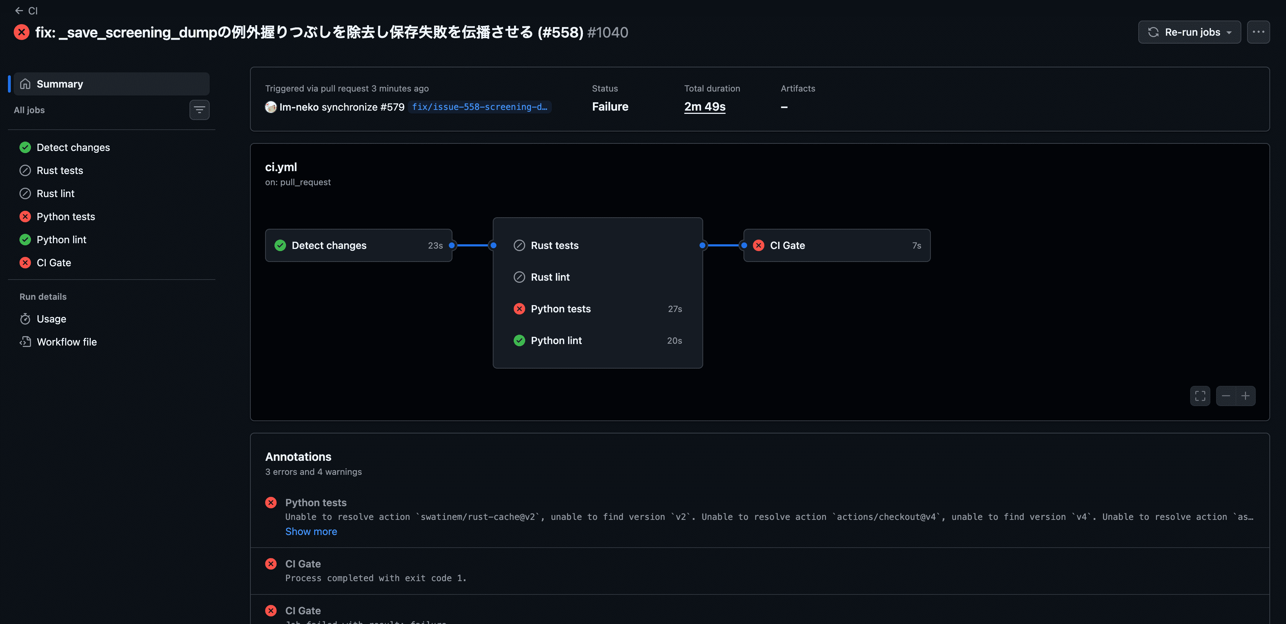Click the fullscreen icon in workflow graph
Viewport: 1286px width, 624px height.
1200,396
